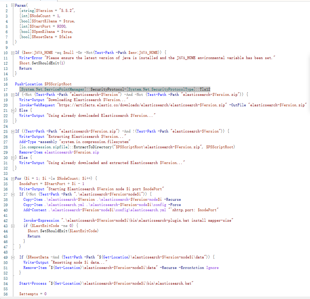Click Remove-Item on line 29
The height and width of the screenshot is (299, 310).
click(x=31, y=152)
